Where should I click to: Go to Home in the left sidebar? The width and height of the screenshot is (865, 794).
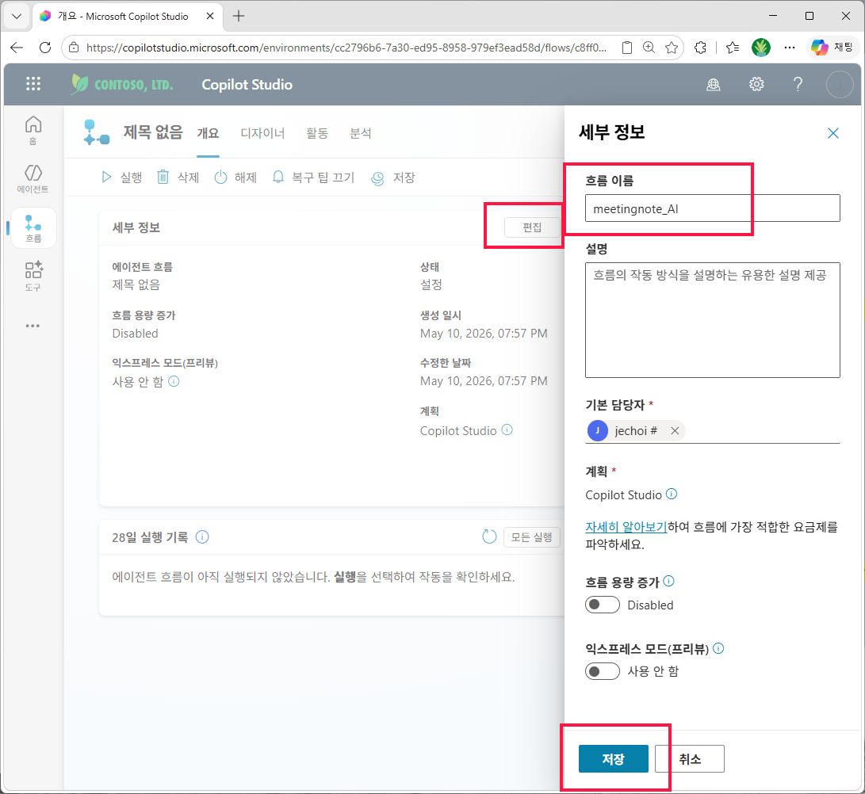pos(33,130)
